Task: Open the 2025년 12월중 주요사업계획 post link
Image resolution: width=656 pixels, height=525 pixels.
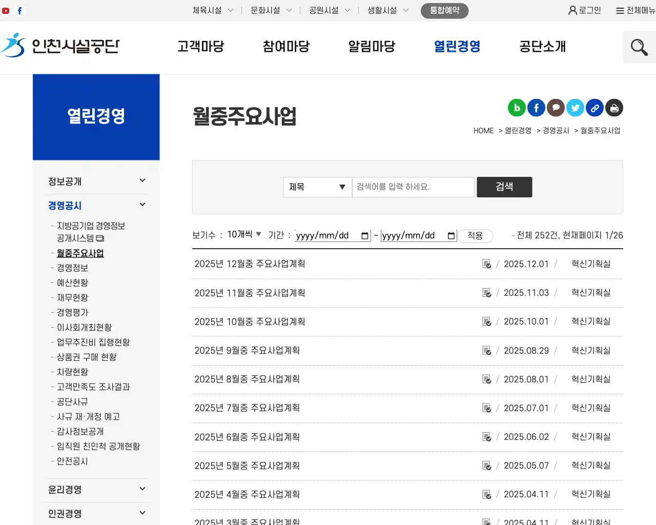Action: pos(250,264)
